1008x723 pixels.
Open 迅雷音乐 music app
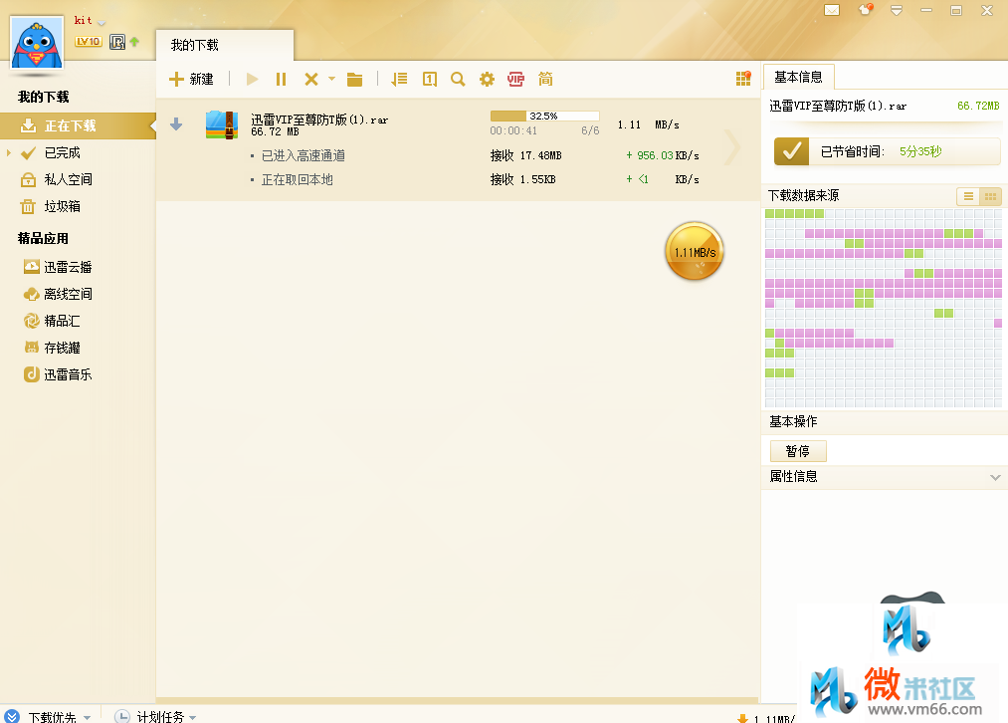pyautogui.click(x=68, y=374)
